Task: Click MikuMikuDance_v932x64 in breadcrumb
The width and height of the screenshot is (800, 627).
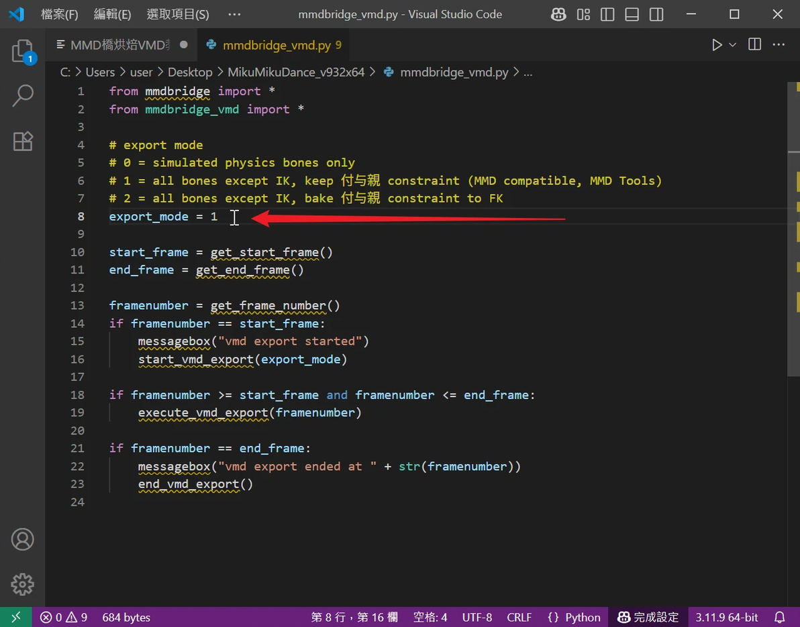Action: [296, 72]
